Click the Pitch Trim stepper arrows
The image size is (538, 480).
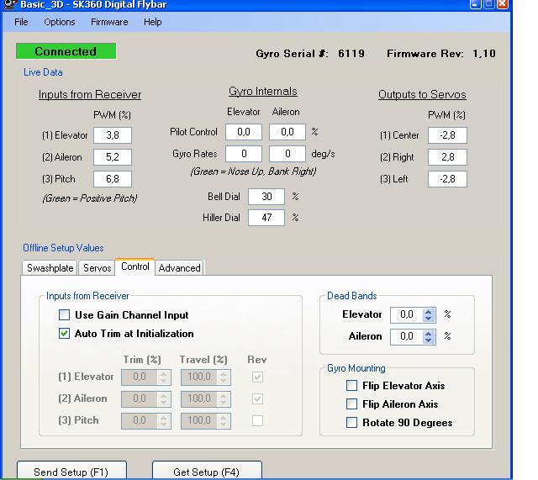tap(163, 420)
